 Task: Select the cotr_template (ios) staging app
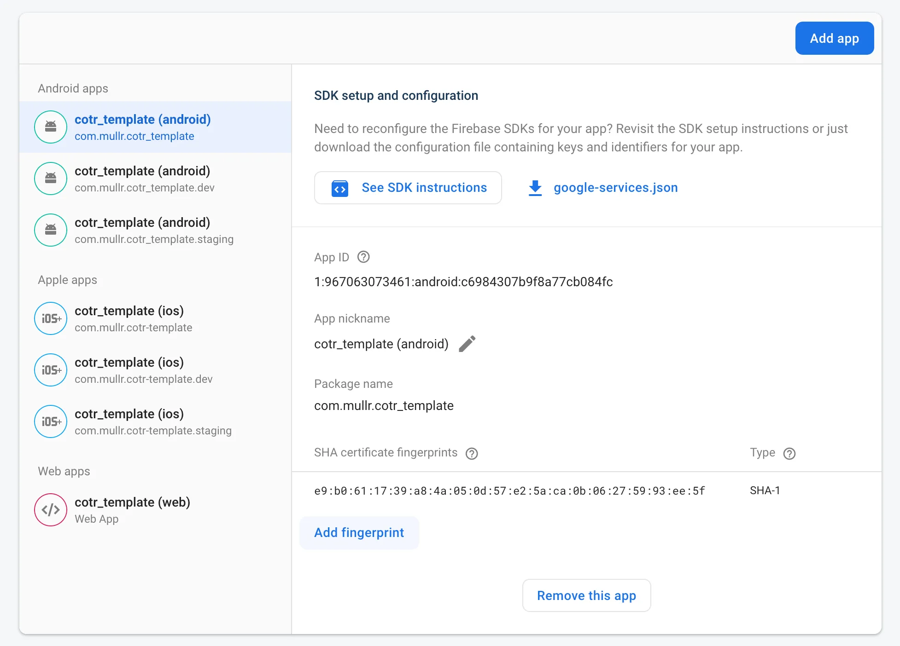point(153,421)
